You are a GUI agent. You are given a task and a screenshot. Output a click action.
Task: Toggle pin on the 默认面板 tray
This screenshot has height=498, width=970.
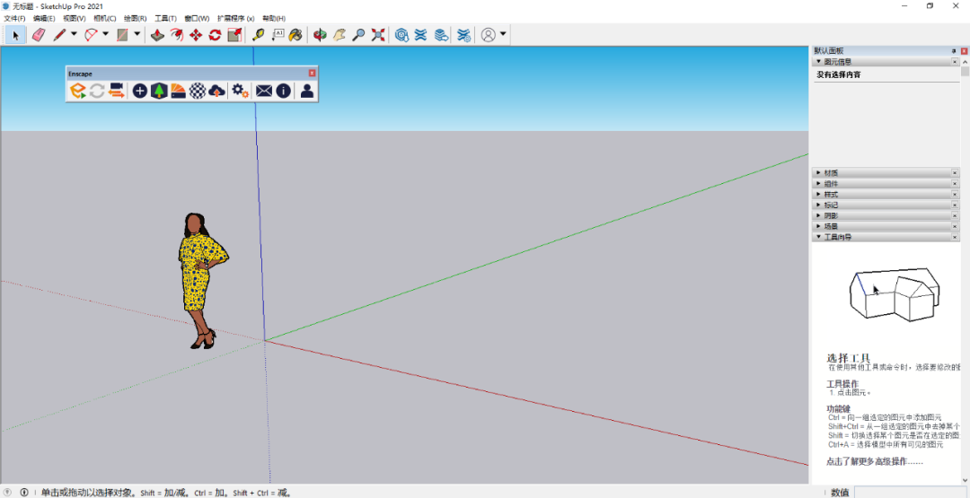coord(953,51)
